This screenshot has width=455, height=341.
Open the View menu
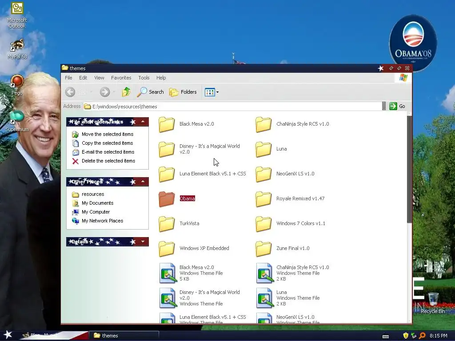pos(99,78)
